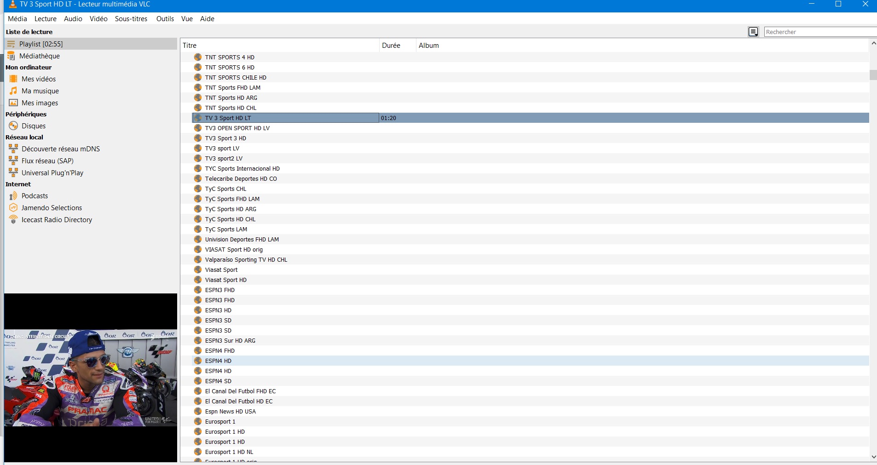This screenshot has height=465, width=877.
Task: Click the globe icon beside TNT SPORTS 4 HD
Action: pyautogui.click(x=198, y=57)
